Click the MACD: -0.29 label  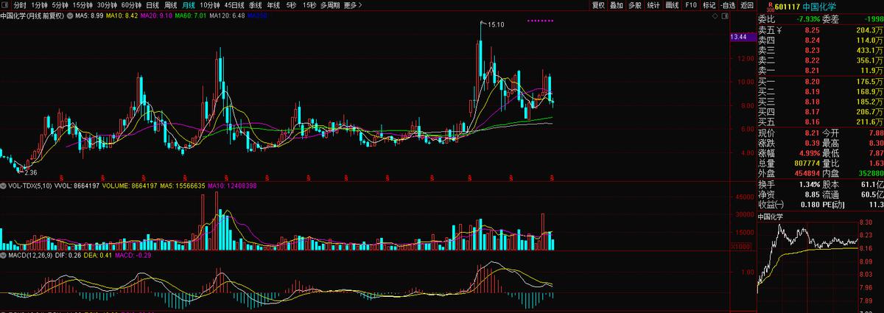coord(132,255)
